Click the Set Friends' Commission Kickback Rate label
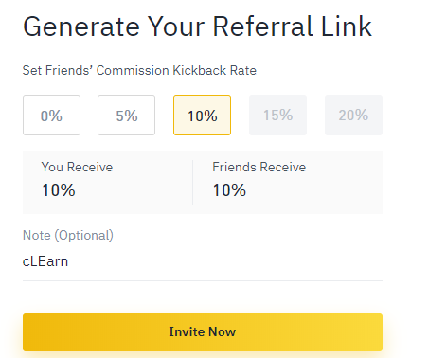 [x=139, y=70]
